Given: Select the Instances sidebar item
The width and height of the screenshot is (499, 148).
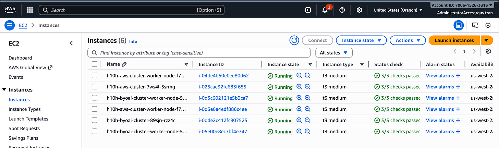Looking at the screenshot, I should (19, 100).
